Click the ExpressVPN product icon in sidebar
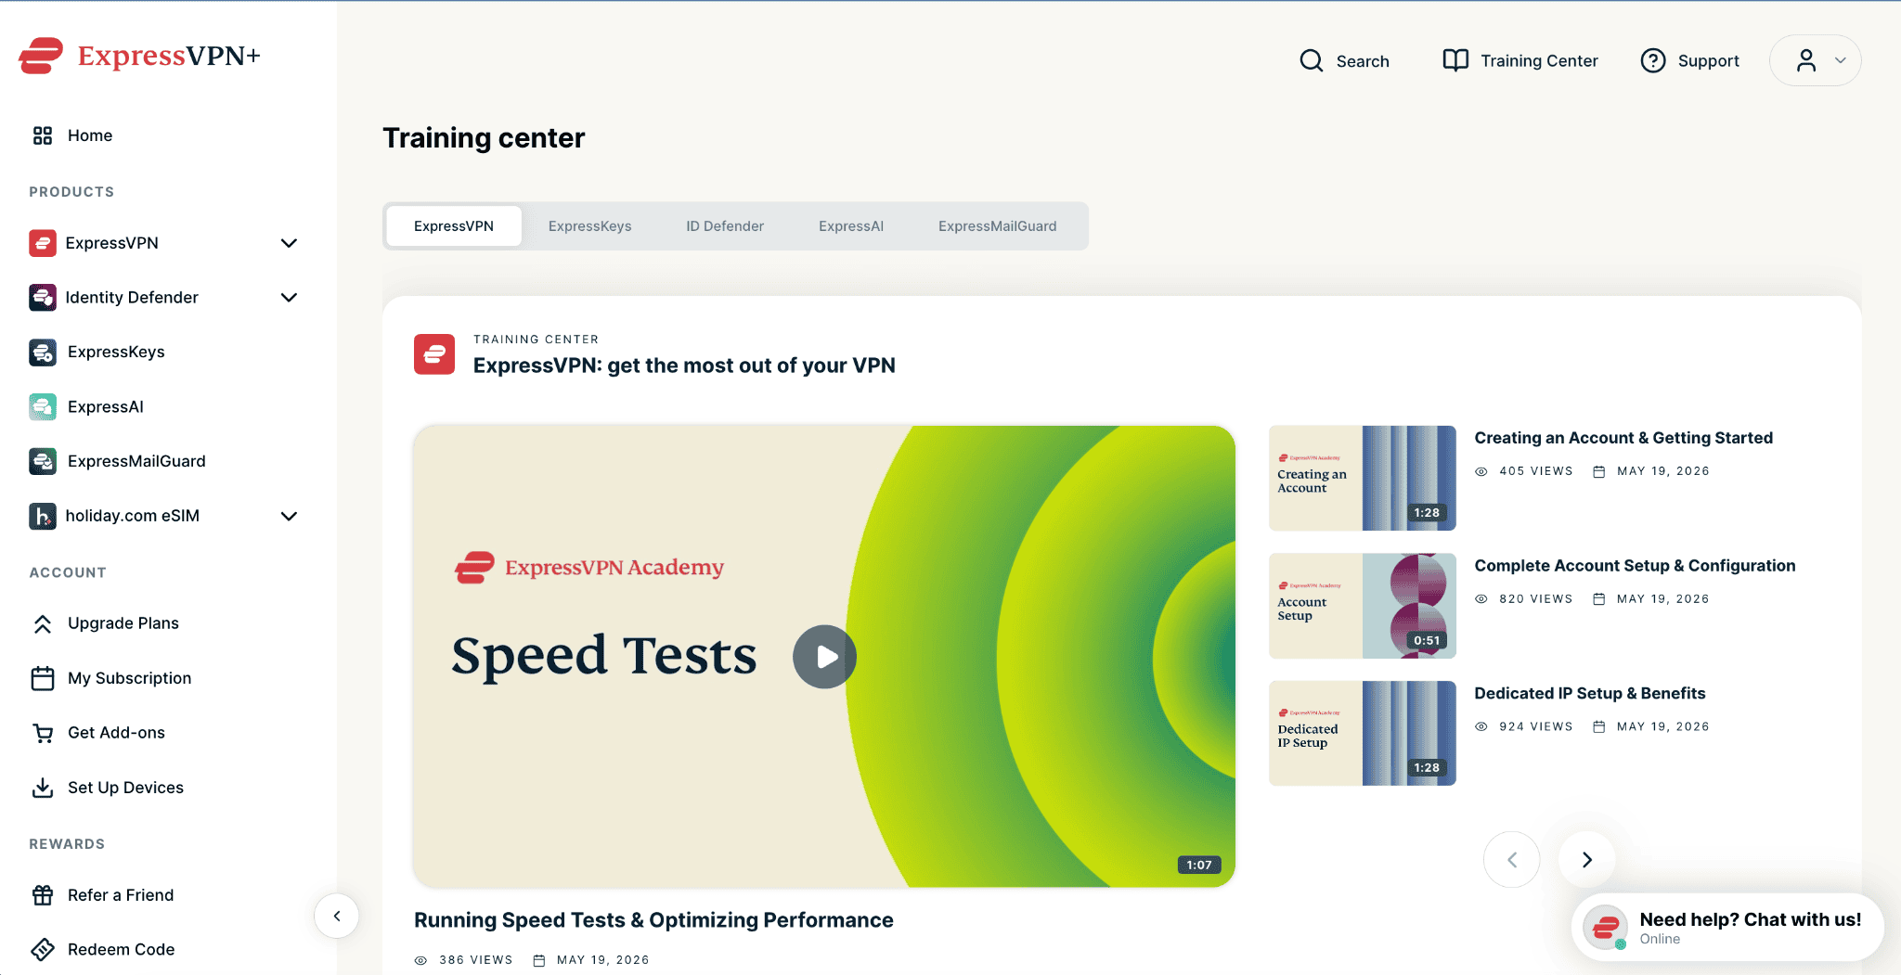 coord(43,243)
